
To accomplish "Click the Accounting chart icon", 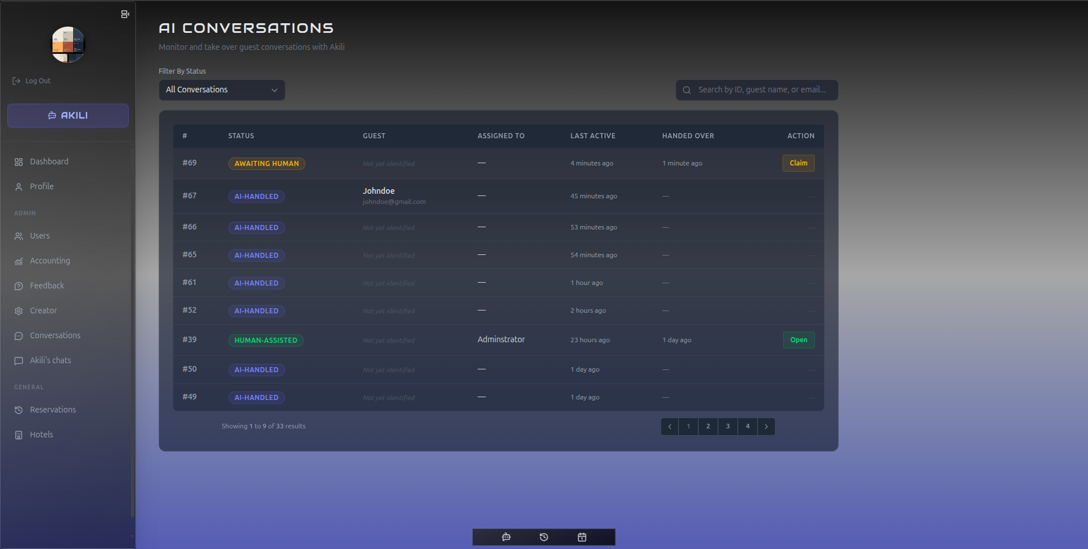I will pyautogui.click(x=19, y=261).
